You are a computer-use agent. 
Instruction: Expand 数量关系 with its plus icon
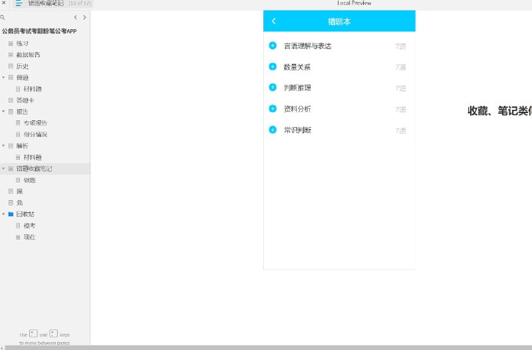coord(273,67)
